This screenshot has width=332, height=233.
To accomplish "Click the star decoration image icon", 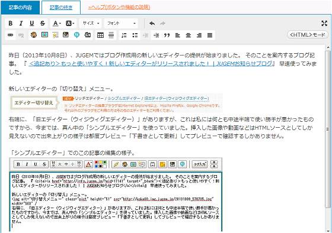I will (x=55, y=35).
